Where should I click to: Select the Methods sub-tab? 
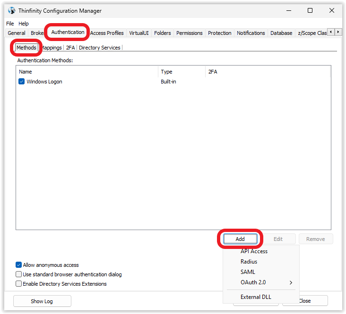pyautogui.click(x=26, y=48)
